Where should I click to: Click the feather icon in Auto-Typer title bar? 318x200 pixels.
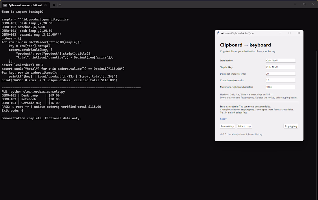click(218, 33)
